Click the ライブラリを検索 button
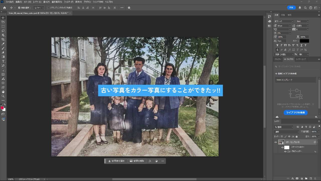Viewport: 321px width, 181px height. point(296,113)
